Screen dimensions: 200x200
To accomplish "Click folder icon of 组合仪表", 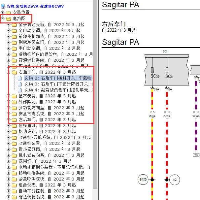I will pyautogui.click(x=14, y=185).
